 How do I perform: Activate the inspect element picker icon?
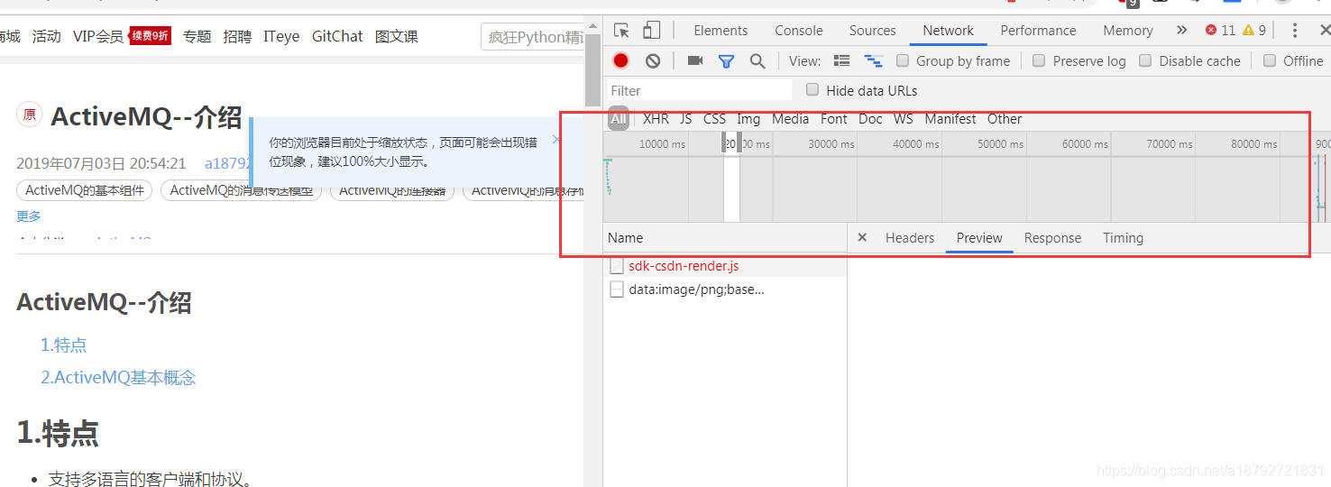coord(621,31)
